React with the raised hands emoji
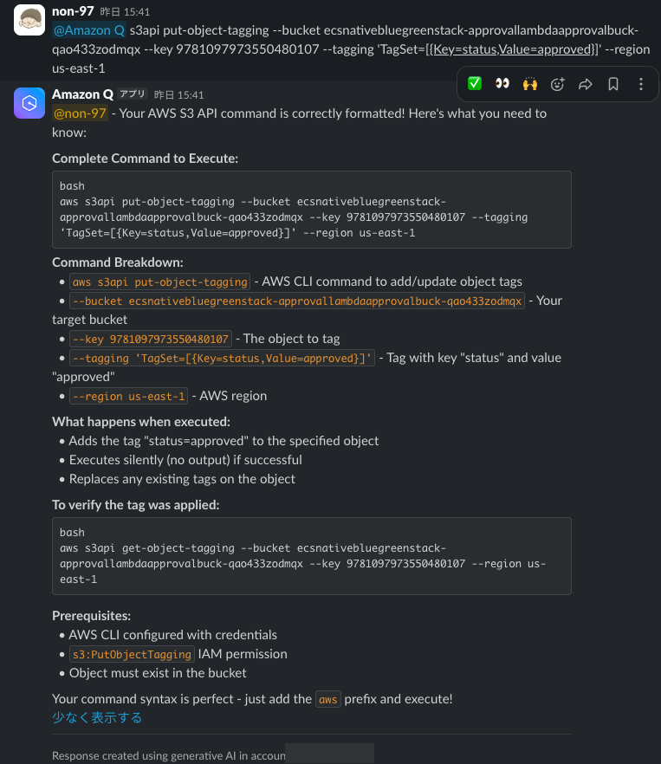The width and height of the screenshot is (661, 764). (529, 83)
